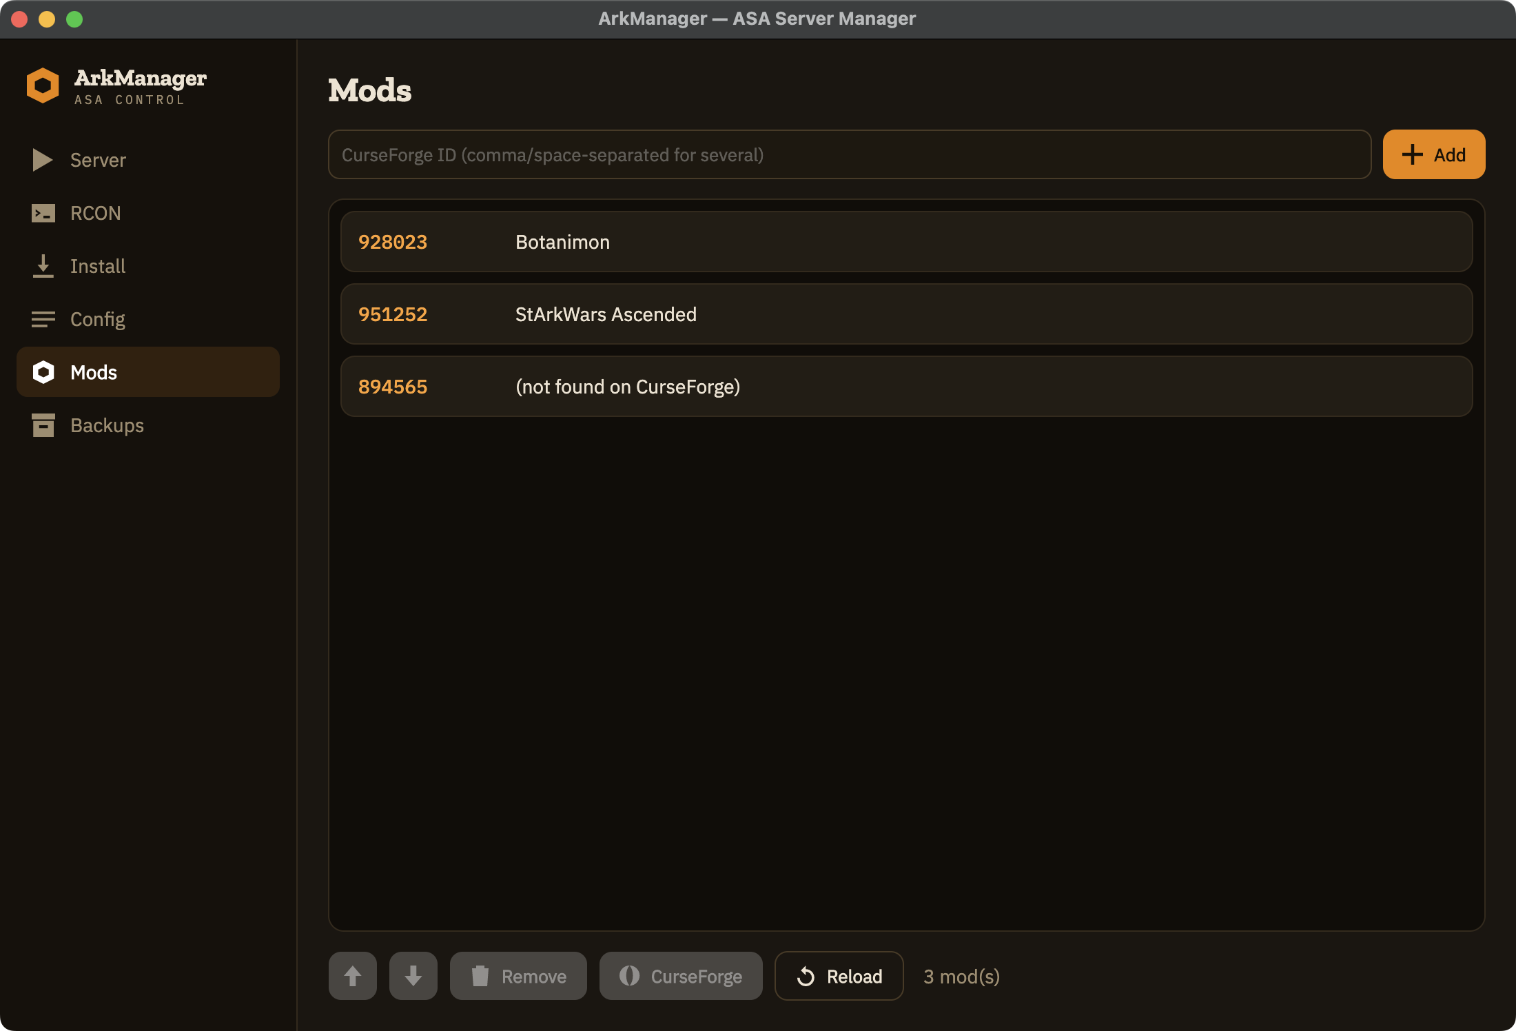Click the Remove button
The height and width of the screenshot is (1031, 1516).
pos(518,976)
